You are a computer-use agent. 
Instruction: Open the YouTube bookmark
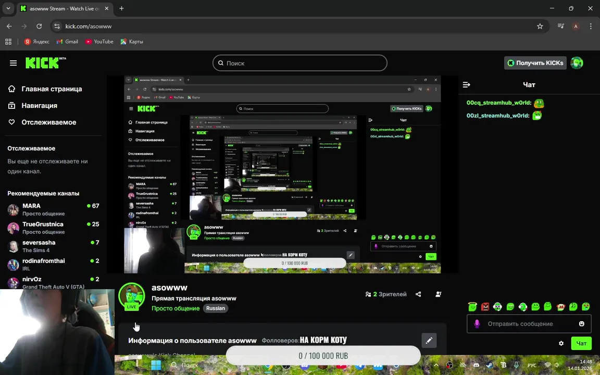(x=99, y=42)
